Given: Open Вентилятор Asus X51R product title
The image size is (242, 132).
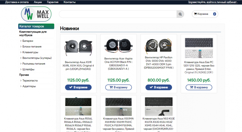Looking at the screenshot, I should point(78,66).
